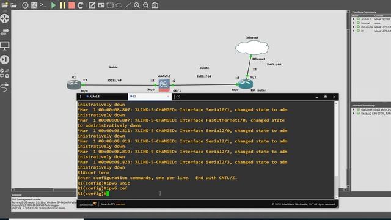Browse security devices in sidebar
The height and width of the screenshot is (220, 391).
click(5, 60)
